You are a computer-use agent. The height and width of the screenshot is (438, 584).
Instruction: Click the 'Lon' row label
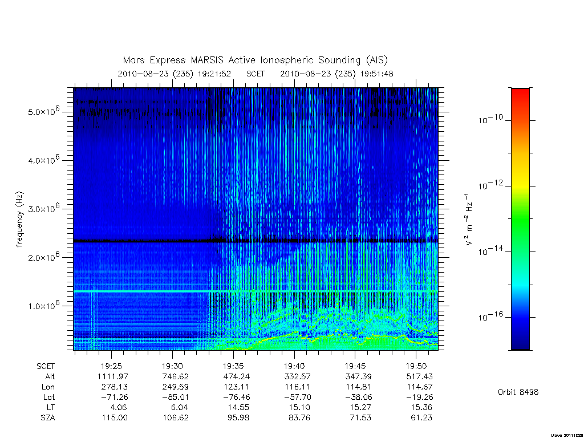pyautogui.click(x=48, y=387)
